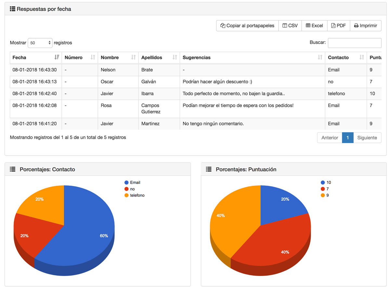Click list icon in Porcentajes: Puntuación header

click(209, 169)
